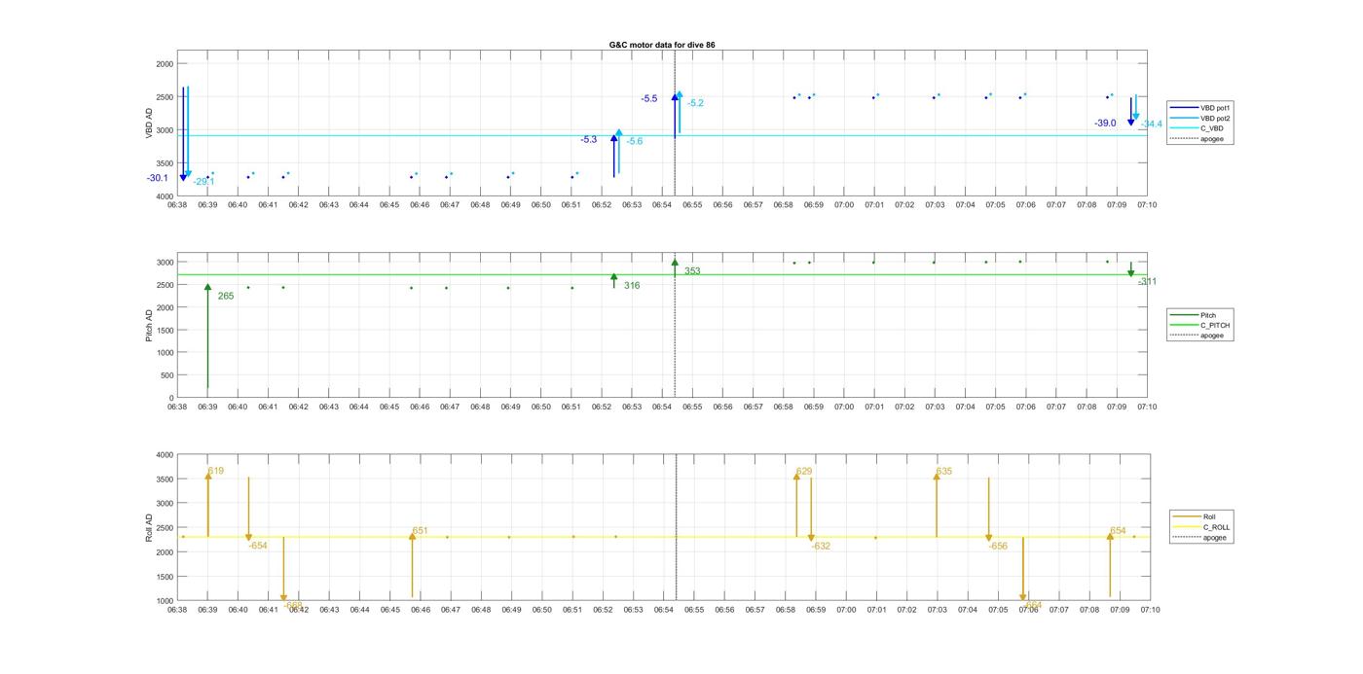Click the 'VBD AD' y-axis label
1363x674 pixels.
click(150, 123)
